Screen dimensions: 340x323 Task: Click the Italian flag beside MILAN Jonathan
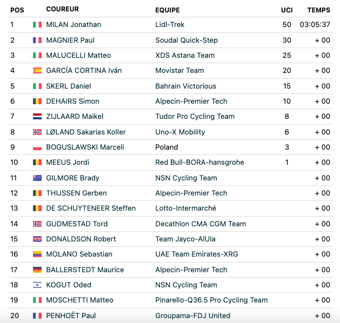pos(37,25)
